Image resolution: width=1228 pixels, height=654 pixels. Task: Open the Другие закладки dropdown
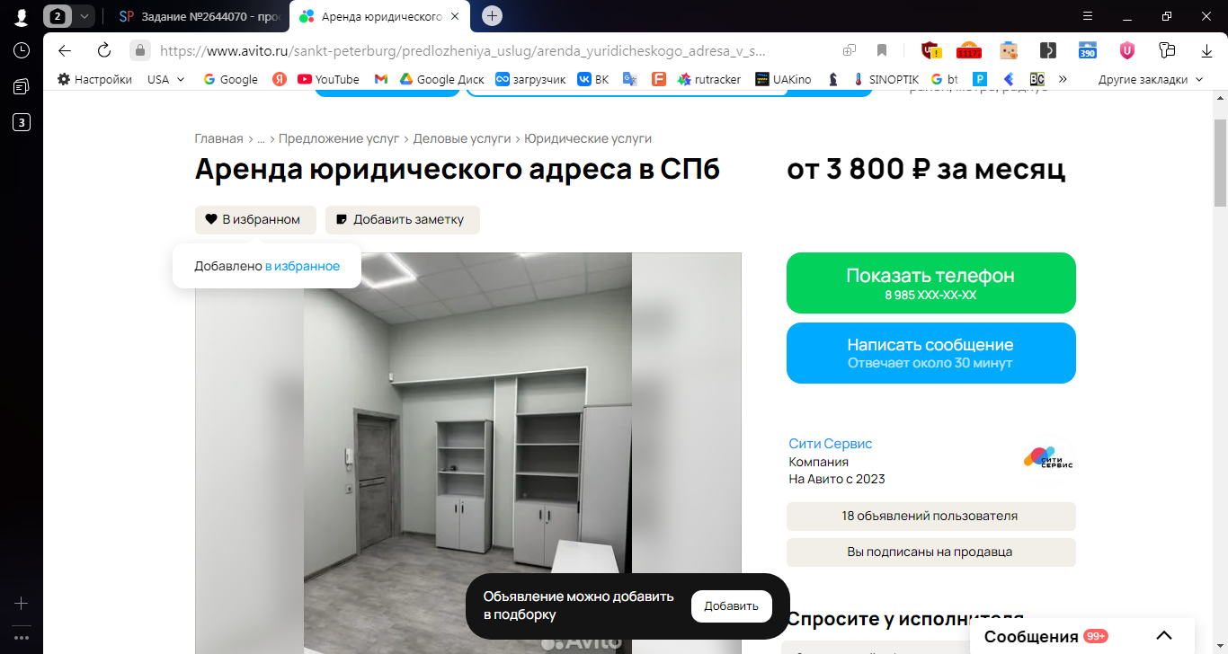1151,79
